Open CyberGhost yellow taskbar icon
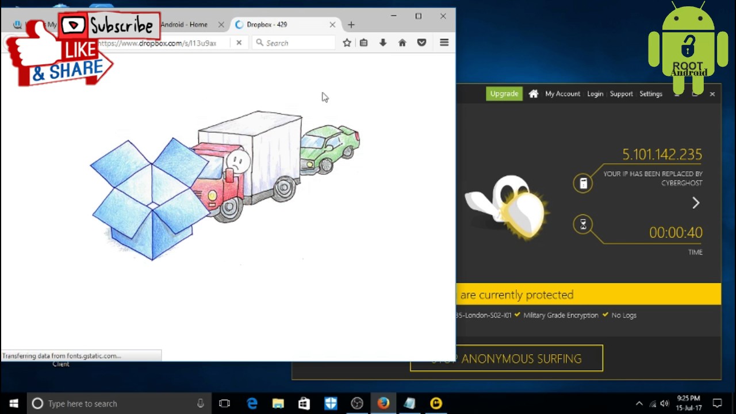736x414 pixels. (436, 403)
